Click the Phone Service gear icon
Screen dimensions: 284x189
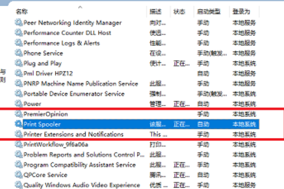(x=18, y=53)
